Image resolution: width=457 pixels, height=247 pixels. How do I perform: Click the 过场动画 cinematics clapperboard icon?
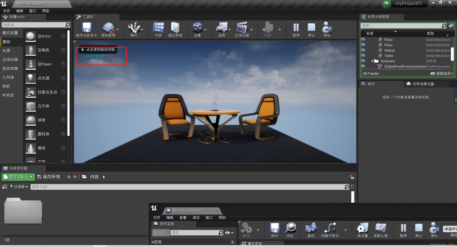pos(242,27)
